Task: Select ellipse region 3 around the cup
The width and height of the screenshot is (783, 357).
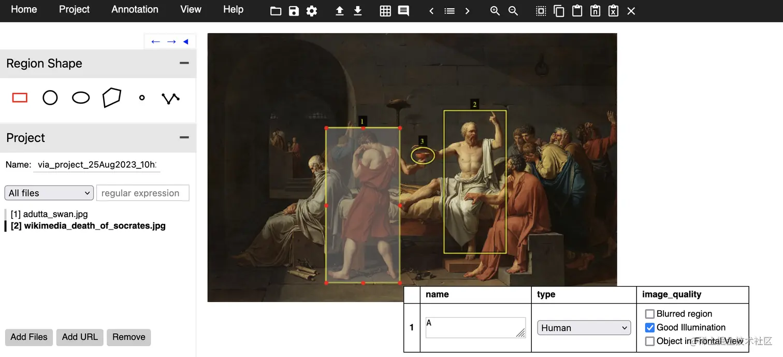Action: click(423, 155)
